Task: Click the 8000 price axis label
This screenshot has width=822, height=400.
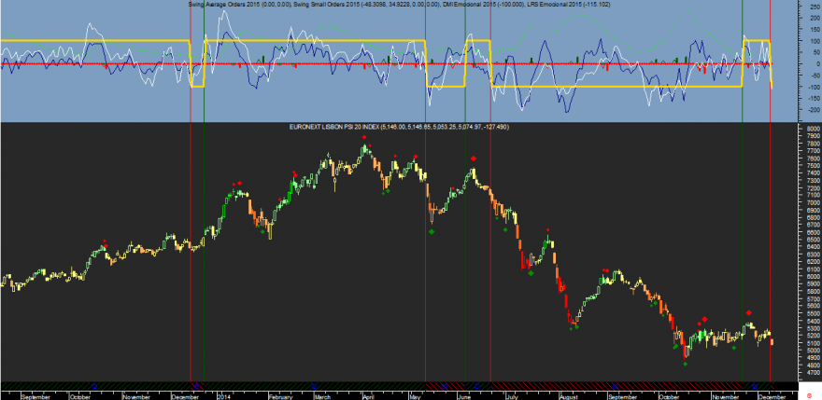Action: 814,129
